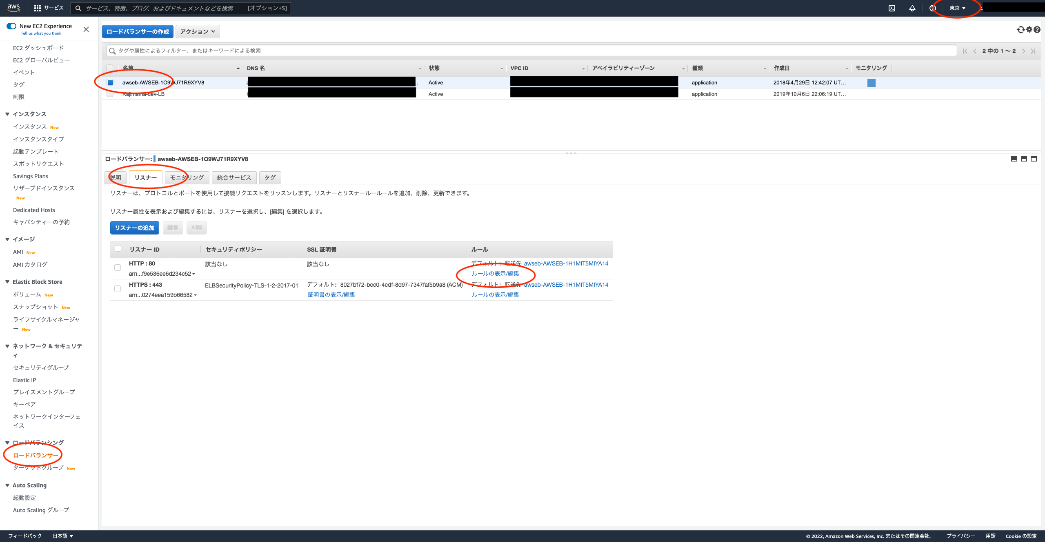Expand the HTTPS:443 listener ARN dropdown arrow
The width and height of the screenshot is (1045, 542).
click(x=195, y=295)
